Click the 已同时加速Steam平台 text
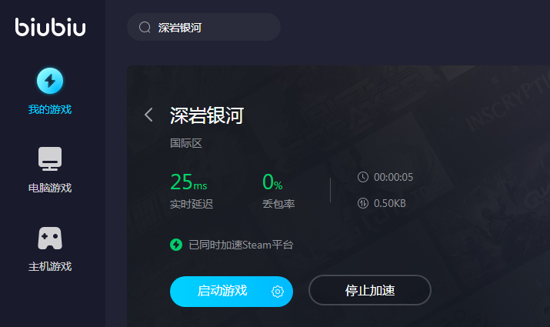550x327 pixels. click(x=241, y=245)
